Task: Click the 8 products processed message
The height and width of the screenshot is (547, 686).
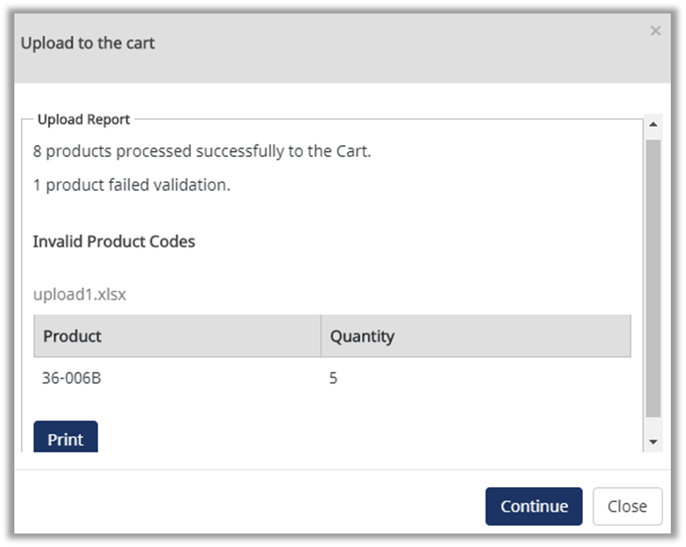Action: tap(202, 152)
